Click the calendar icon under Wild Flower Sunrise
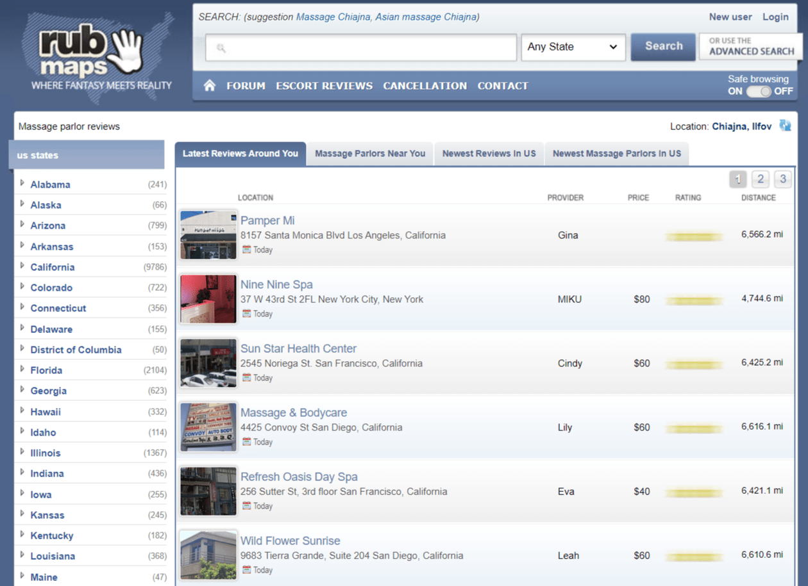 coord(247,570)
